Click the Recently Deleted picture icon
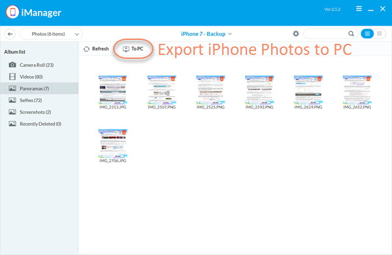The height and width of the screenshot is (255, 392). (x=12, y=124)
